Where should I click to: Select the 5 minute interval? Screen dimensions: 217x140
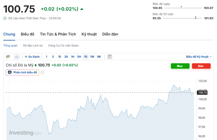point(53,57)
